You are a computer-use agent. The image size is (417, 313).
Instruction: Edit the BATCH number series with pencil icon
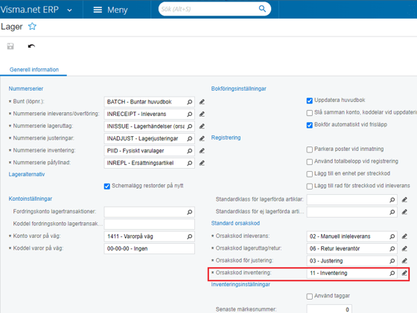[x=202, y=102]
